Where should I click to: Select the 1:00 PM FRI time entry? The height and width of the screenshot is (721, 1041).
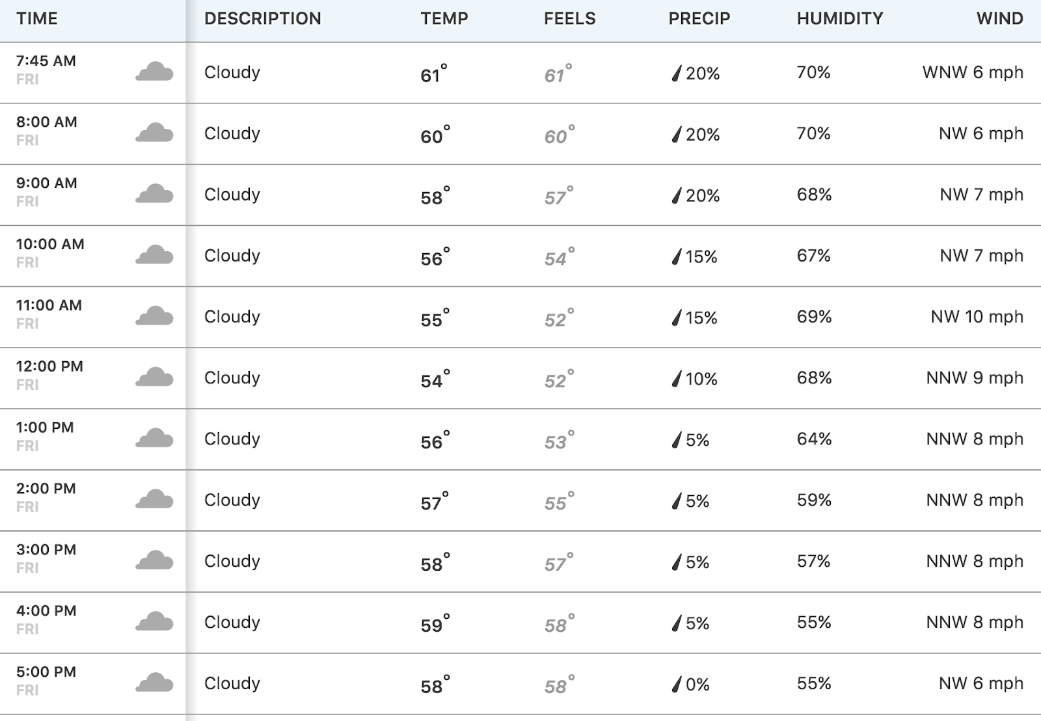pos(45,436)
